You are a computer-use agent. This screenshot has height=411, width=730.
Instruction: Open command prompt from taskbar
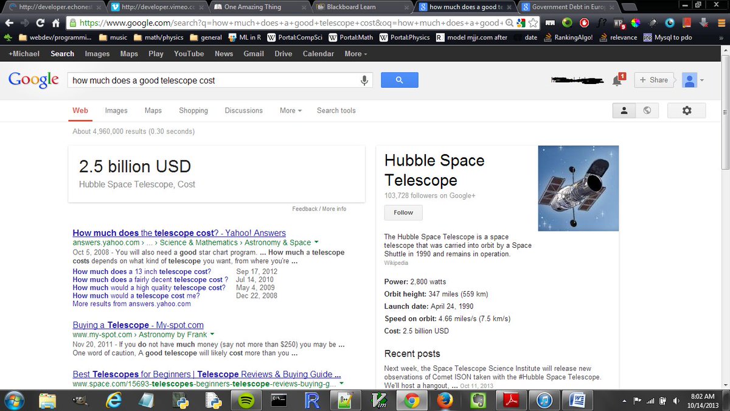(x=279, y=400)
